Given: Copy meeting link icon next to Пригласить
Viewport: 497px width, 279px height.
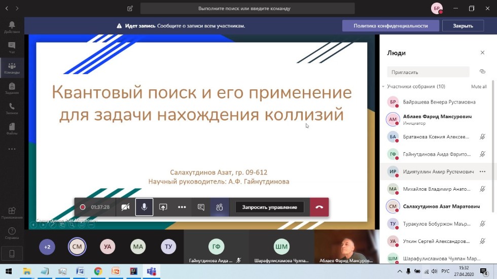Looking at the screenshot, I should coord(482,72).
